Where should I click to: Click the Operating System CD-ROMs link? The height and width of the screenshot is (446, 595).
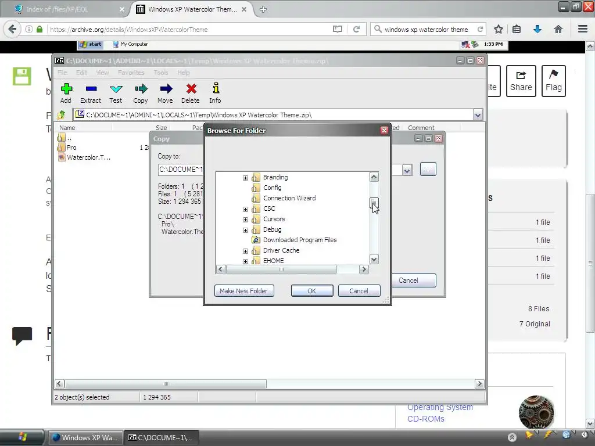coord(440,413)
